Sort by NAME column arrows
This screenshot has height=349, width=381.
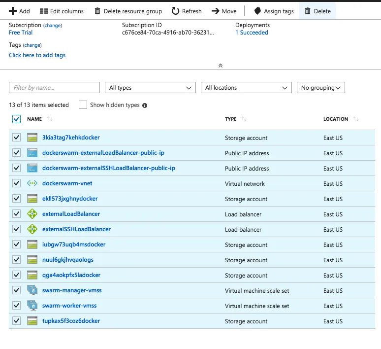[50, 119]
